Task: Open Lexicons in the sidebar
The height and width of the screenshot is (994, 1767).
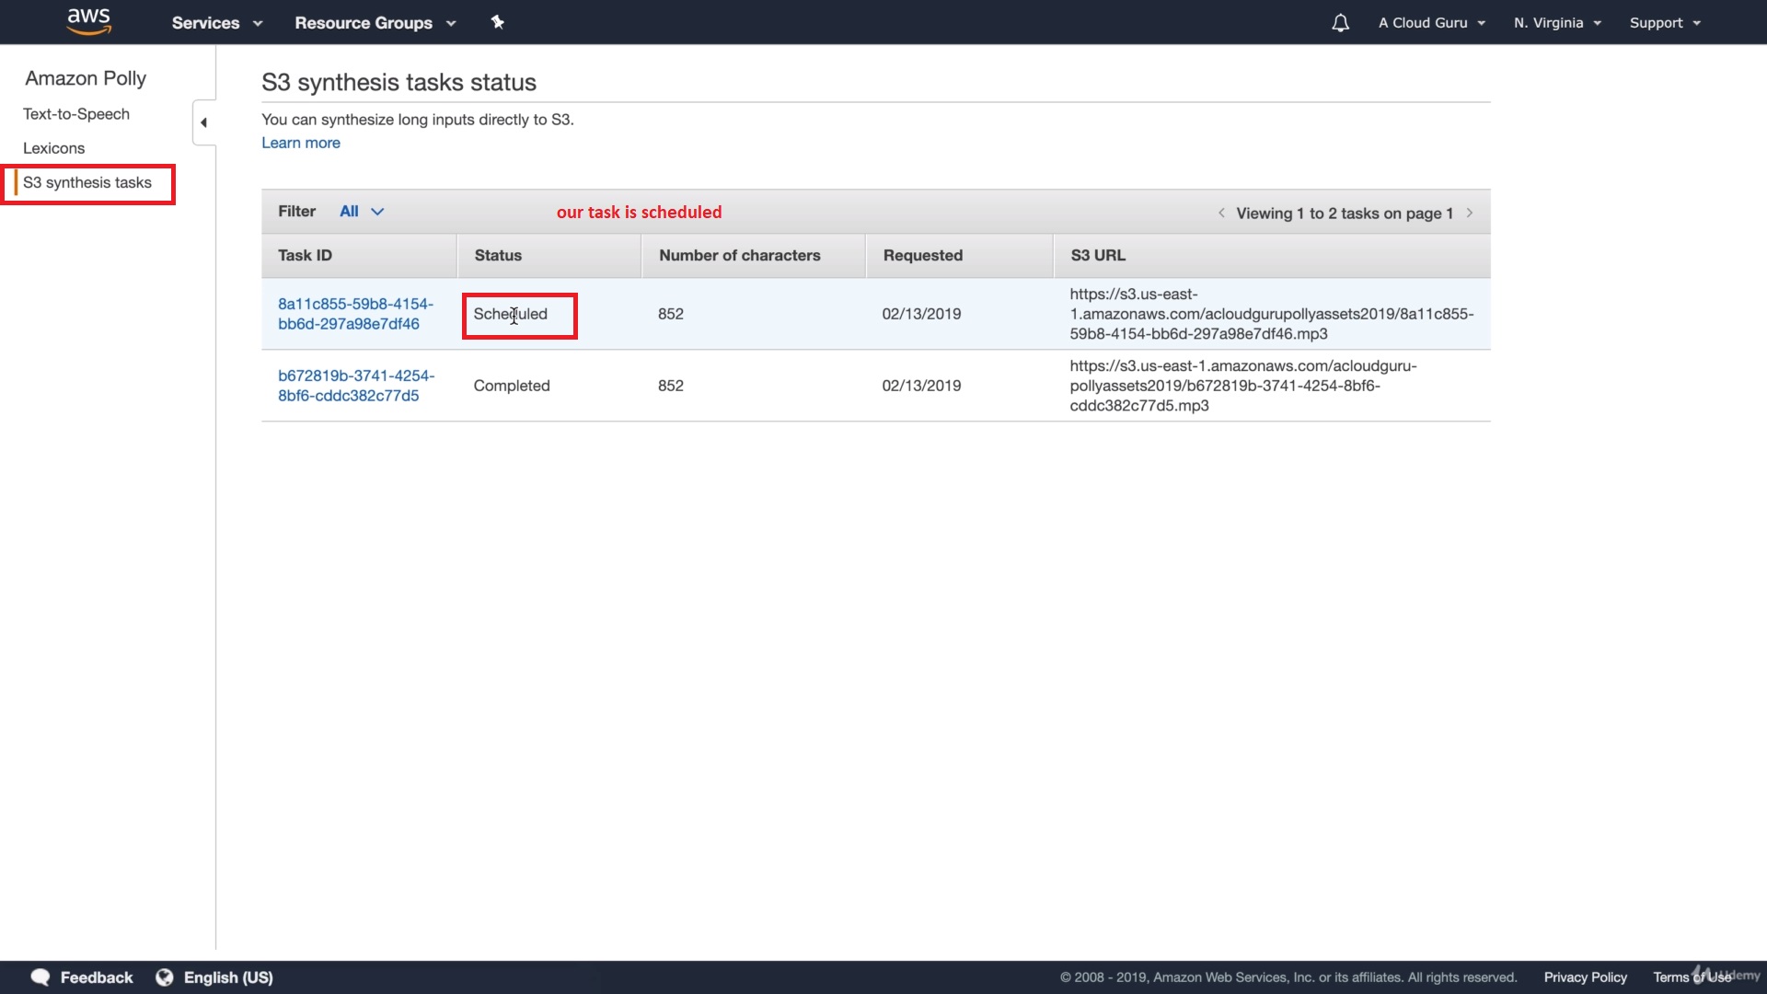Action: click(x=53, y=148)
